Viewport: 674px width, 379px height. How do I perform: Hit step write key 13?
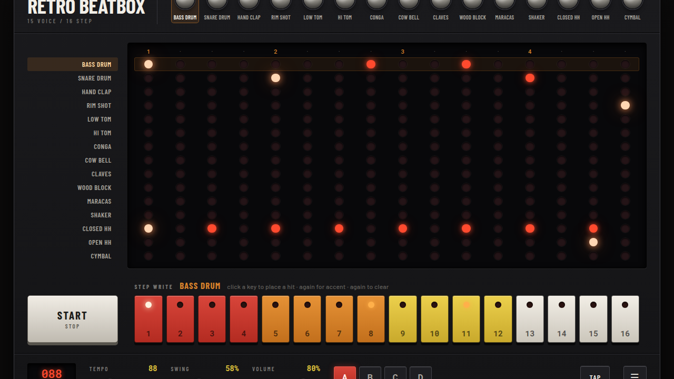(530, 319)
